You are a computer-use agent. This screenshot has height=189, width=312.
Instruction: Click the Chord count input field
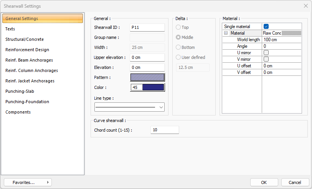click(165, 130)
